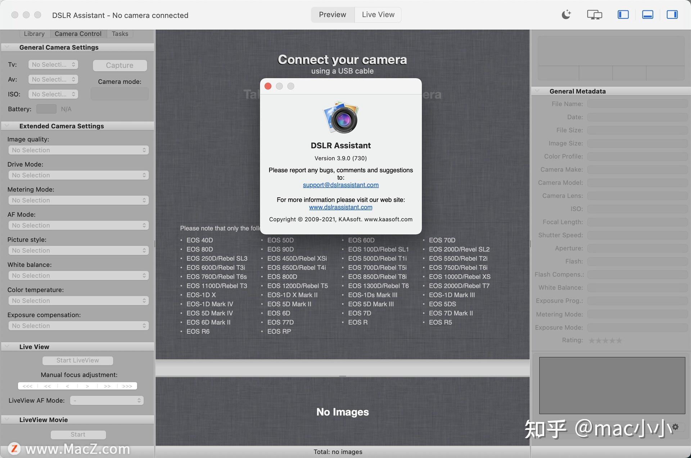
Task: Collapse LiveView Movie section
Action: [x=7, y=419]
